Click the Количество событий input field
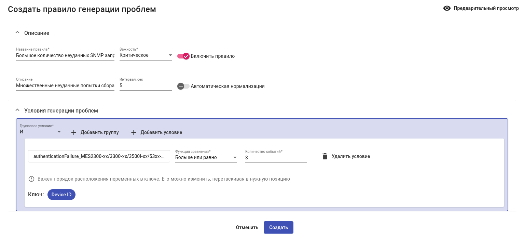524x236 pixels. coord(276,158)
